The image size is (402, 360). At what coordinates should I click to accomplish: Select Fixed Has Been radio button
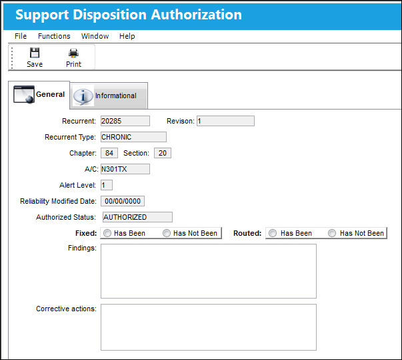pos(107,233)
